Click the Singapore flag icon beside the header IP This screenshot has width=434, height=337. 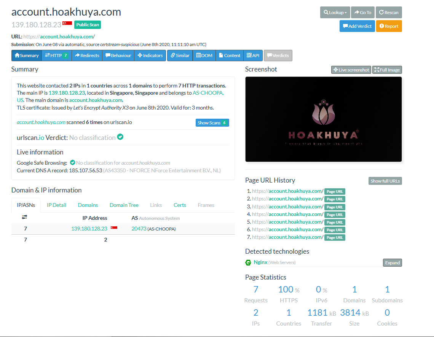(x=67, y=24)
